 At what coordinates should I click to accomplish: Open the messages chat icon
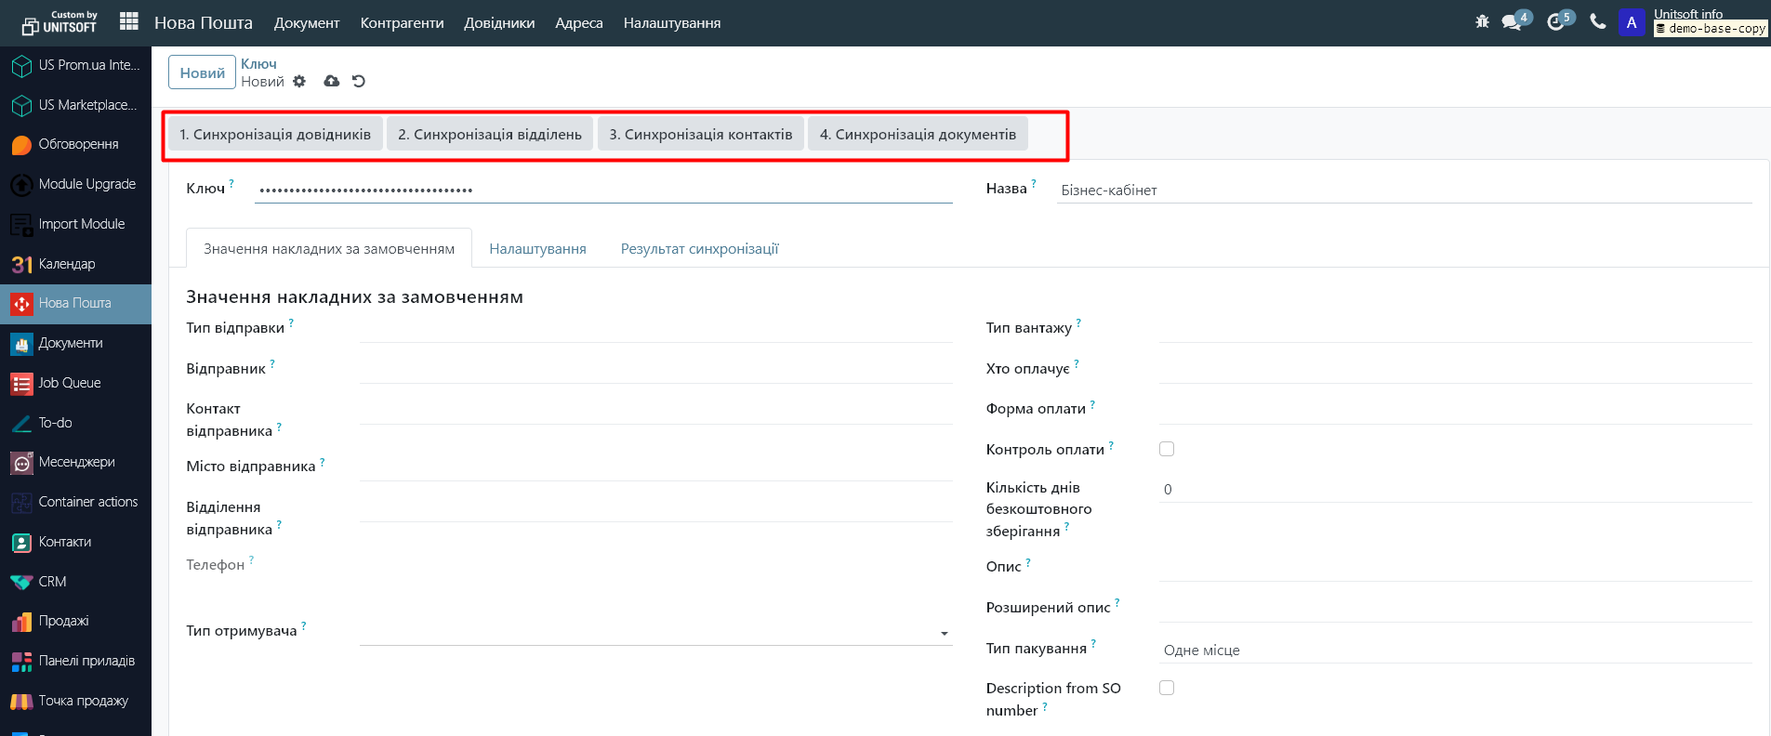point(1513,21)
